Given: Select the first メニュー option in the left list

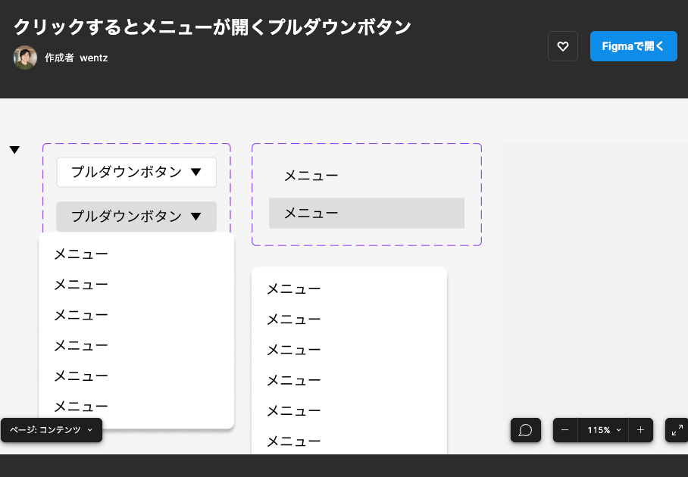Looking at the screenshot, I should (80, 254).
